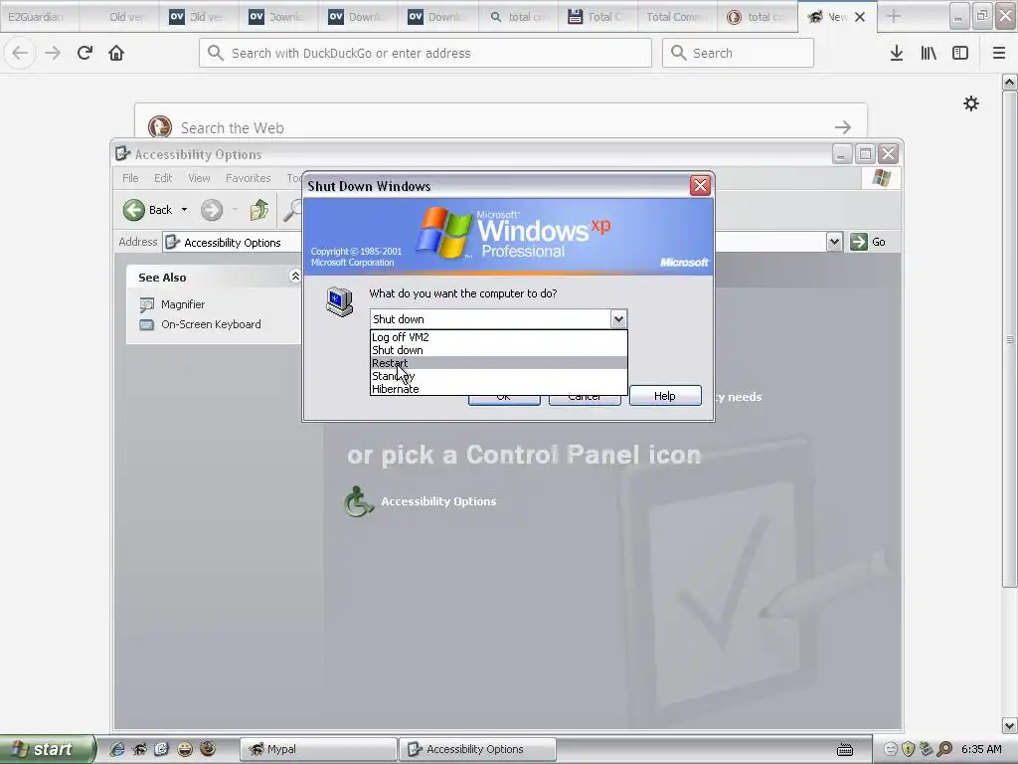Open the Favorites menu
The height and width of the screenshot is (764, 1018).
point(248,178)
